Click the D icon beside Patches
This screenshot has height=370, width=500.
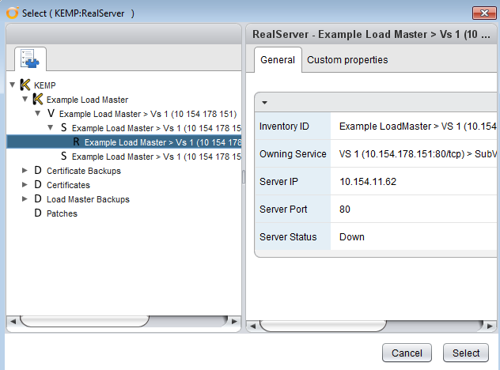click(x=38, y=213)
